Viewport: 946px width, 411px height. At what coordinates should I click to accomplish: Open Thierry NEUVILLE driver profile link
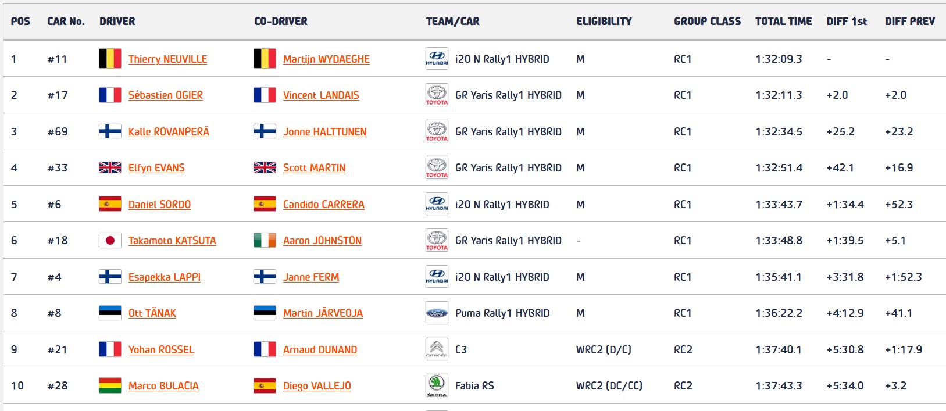tap(167, 59)
